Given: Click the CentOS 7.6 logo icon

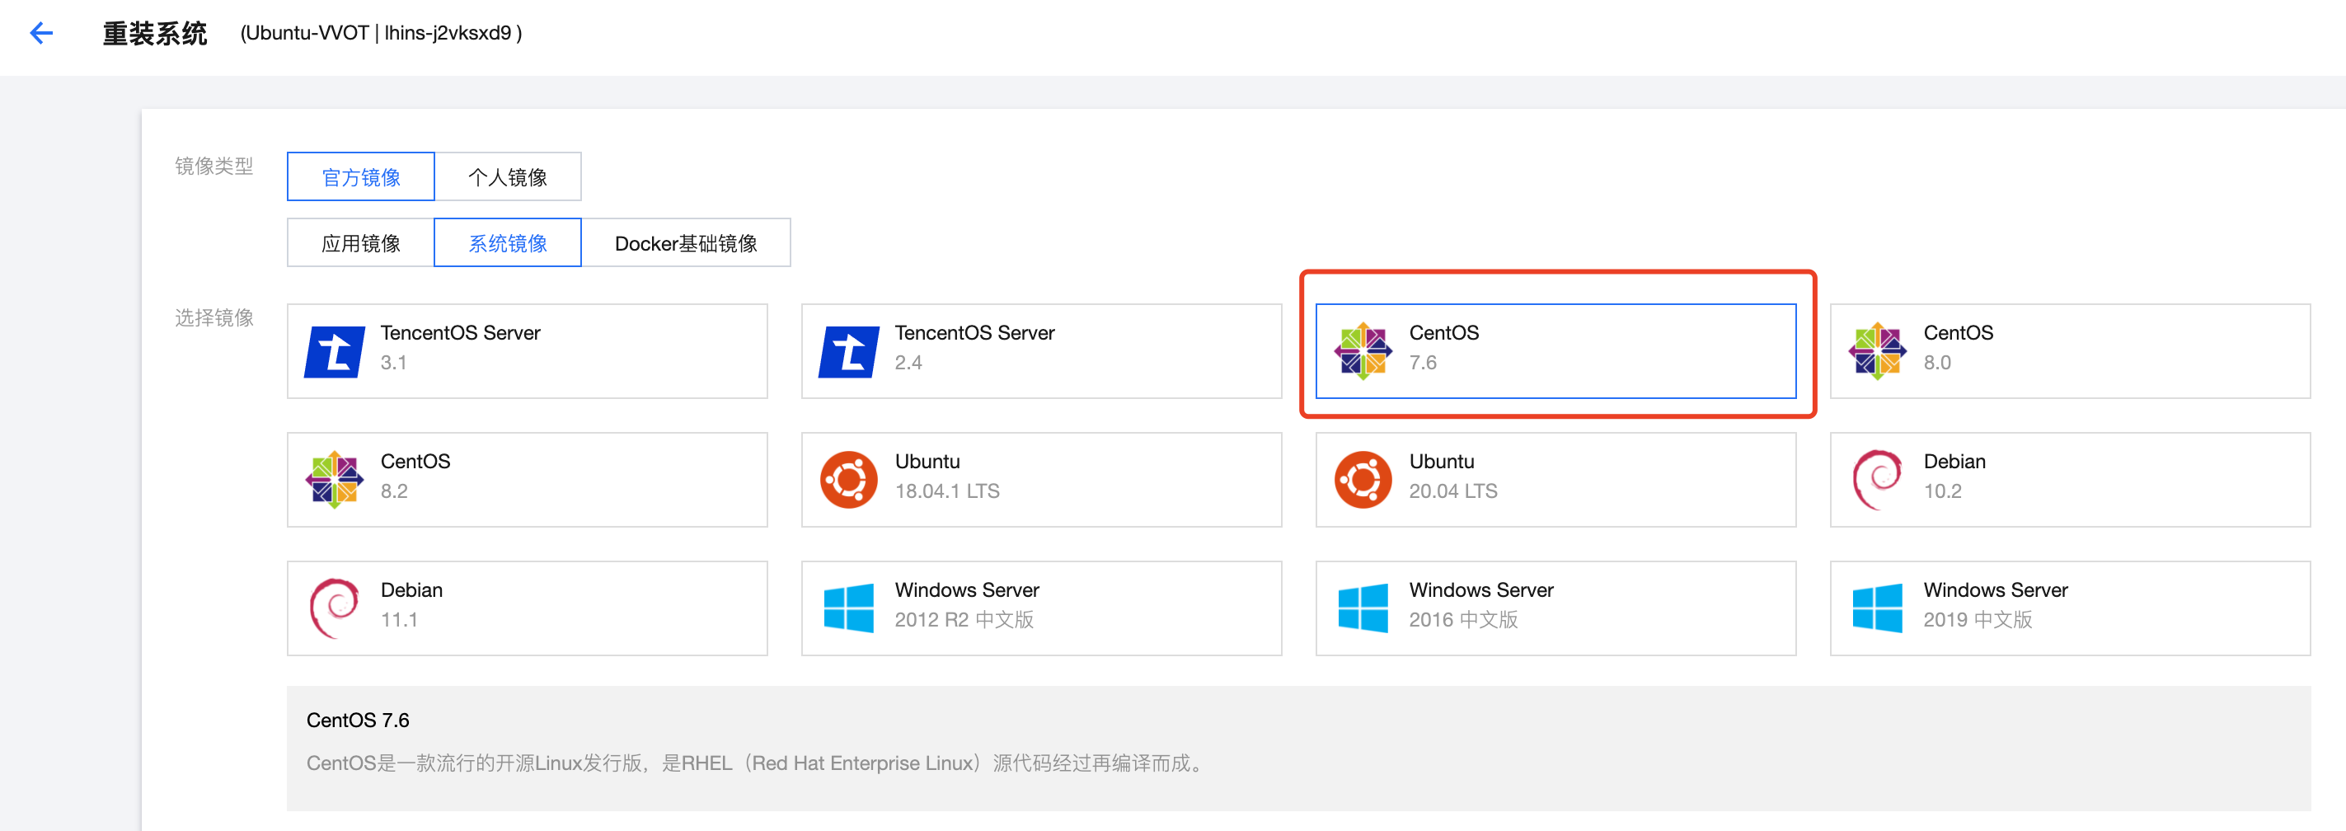Looking at the screenshot, I should pos(1363,350).
